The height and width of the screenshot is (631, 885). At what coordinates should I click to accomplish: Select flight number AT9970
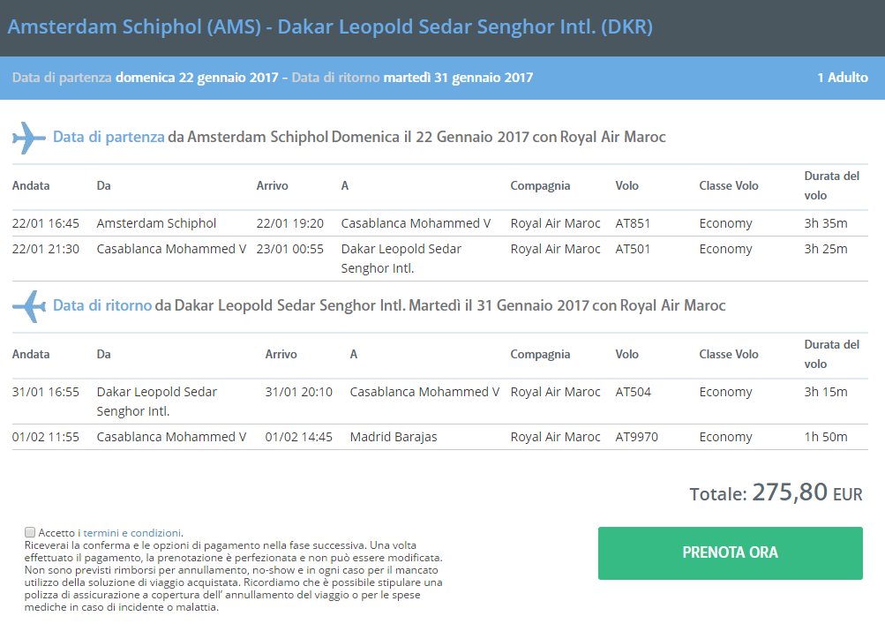coord(637,437)
